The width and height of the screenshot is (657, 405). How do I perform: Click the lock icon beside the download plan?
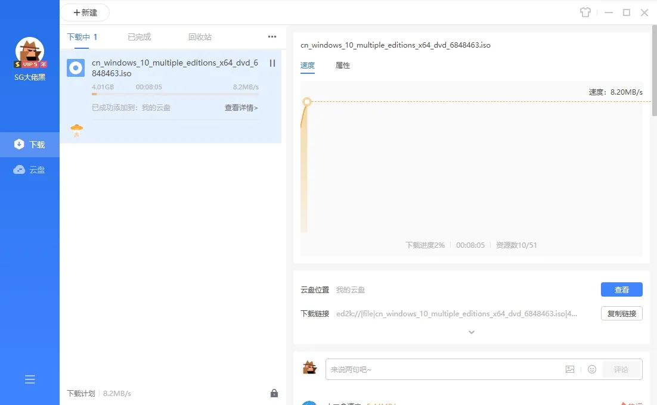coord(274,393)
